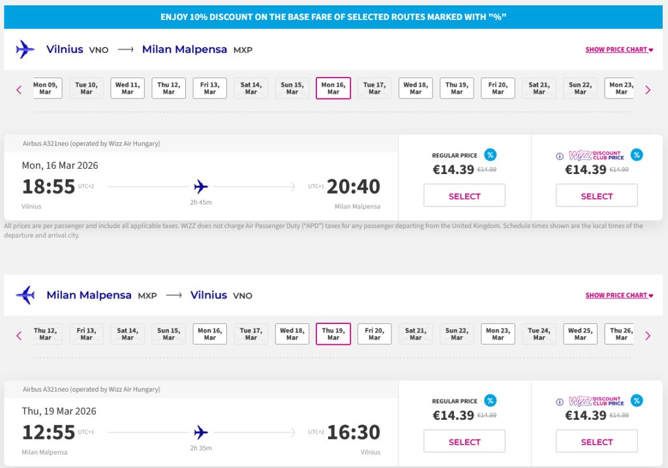Click percent discount badge on return Discount Club price

coord(637,401)
